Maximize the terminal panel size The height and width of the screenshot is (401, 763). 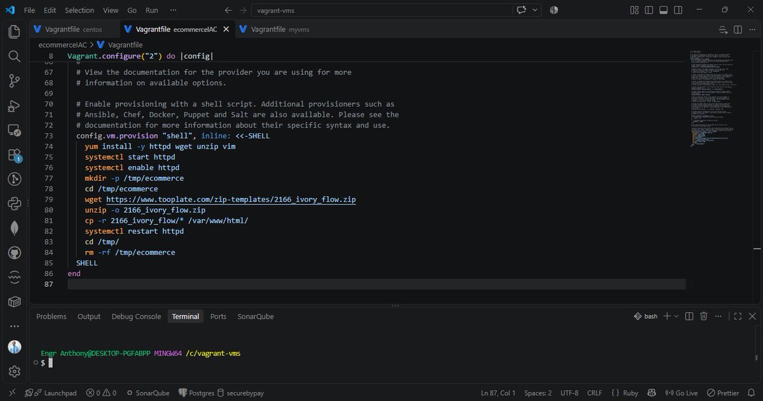[738, 316]
